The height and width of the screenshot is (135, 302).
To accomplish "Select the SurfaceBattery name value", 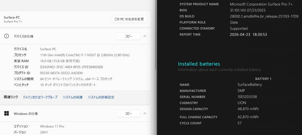I will [250, 85].
